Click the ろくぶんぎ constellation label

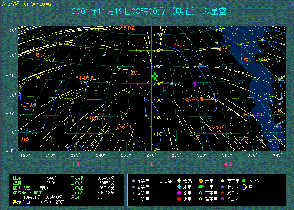coord(194,99)
